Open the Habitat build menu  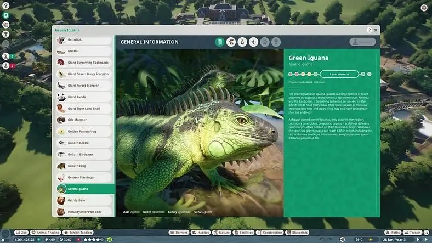point(201,233)
